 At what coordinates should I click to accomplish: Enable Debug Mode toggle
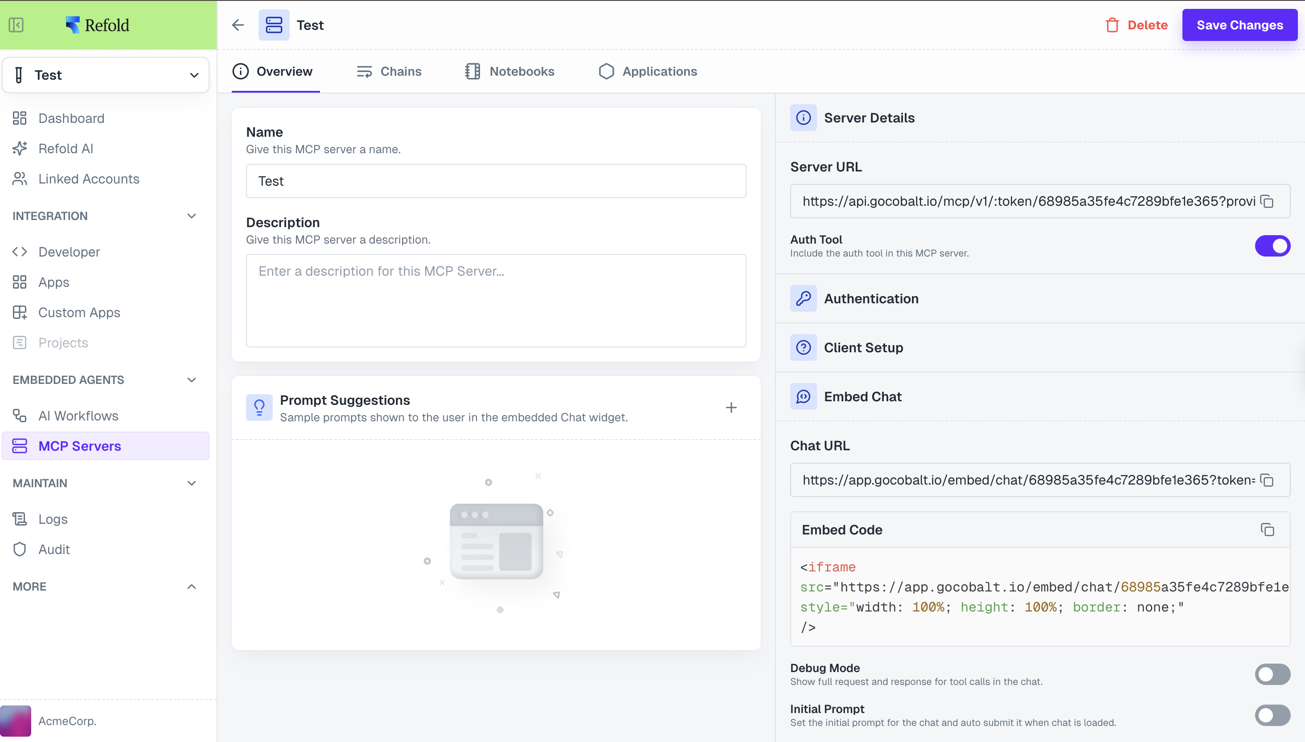tap(1272, 674)
